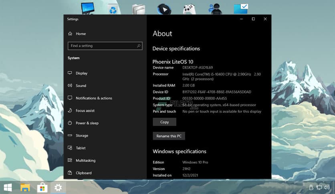The width and height of the screenshot is (335, 194).
Task: Open the network tray icon
Action: pos(319,188)
